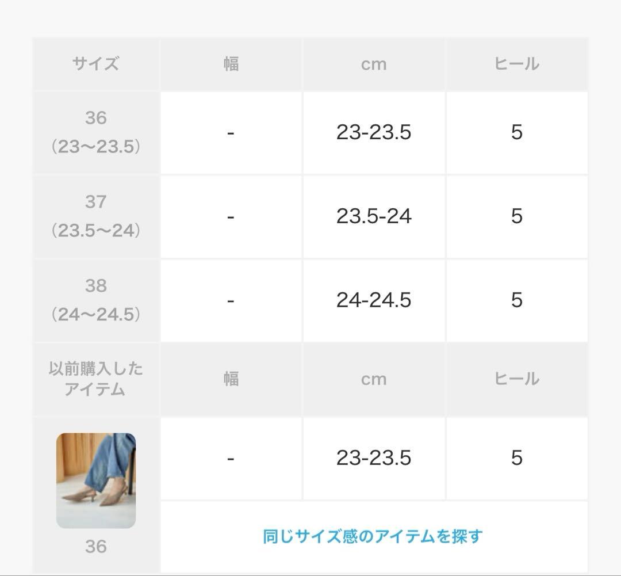This screenshot has width=621, height=576.
Task: Click the 24-24.5 cm cell for size 38
Action: 374,300
